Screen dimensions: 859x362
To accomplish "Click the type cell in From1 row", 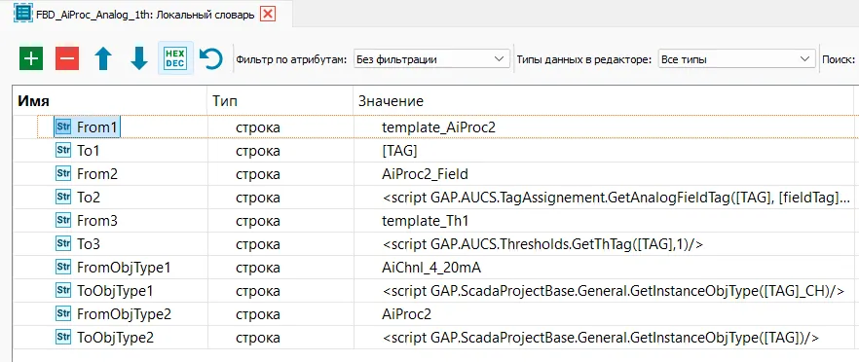I will pyautogui.click(x=280, y=127).
